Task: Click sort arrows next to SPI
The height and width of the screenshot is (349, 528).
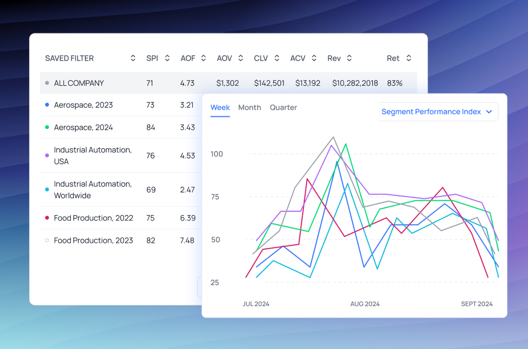Action: (167, 58)
